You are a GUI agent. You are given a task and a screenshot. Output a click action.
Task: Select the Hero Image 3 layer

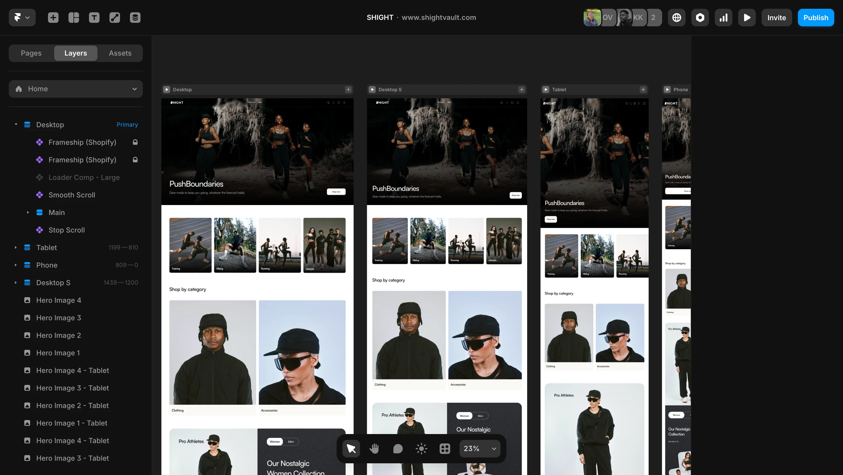pos(76,318)
